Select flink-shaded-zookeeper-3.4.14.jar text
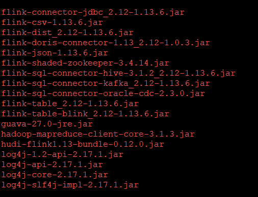This screenshot has width=258, height=197. (85, 63)
